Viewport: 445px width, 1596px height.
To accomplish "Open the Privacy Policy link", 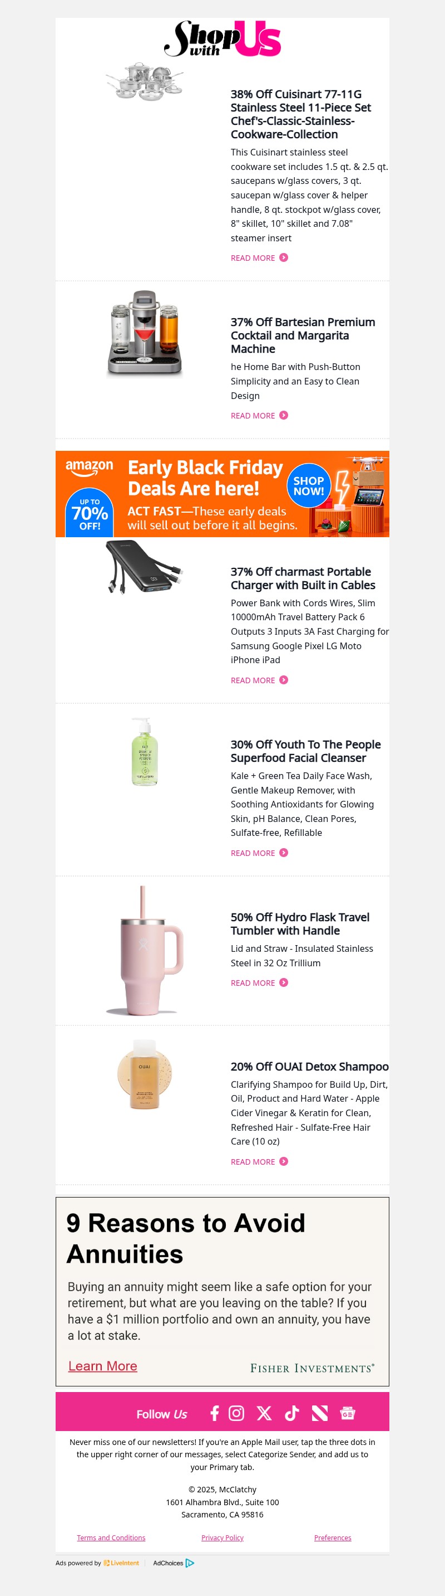I will pyautogui.click(x=222, y=1537).
